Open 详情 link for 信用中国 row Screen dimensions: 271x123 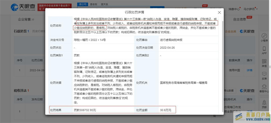[x=249, y=70]
